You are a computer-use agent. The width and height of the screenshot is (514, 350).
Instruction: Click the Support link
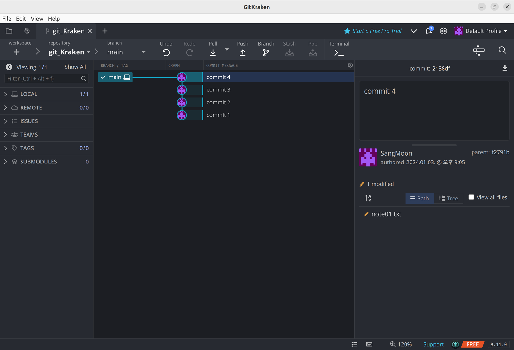433,344
